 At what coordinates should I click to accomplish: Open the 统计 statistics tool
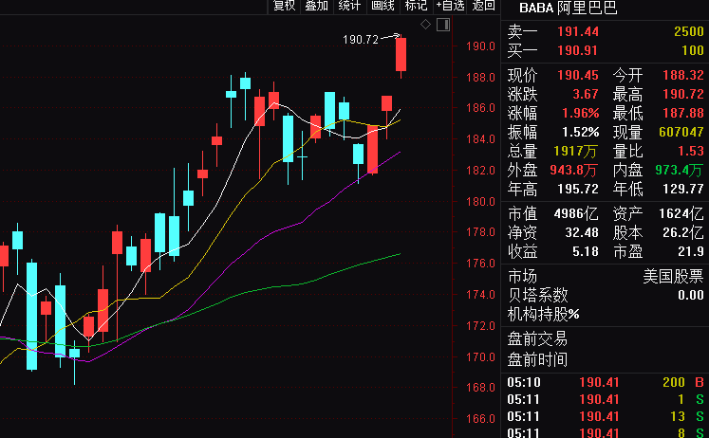tap(349, 6)
